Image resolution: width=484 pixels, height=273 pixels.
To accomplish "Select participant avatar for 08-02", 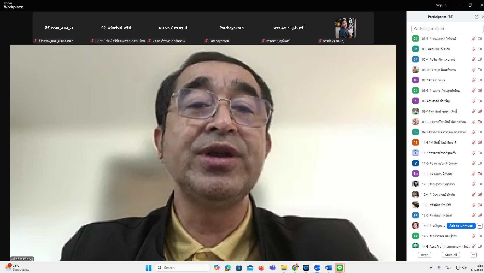I will pos(415,70).
